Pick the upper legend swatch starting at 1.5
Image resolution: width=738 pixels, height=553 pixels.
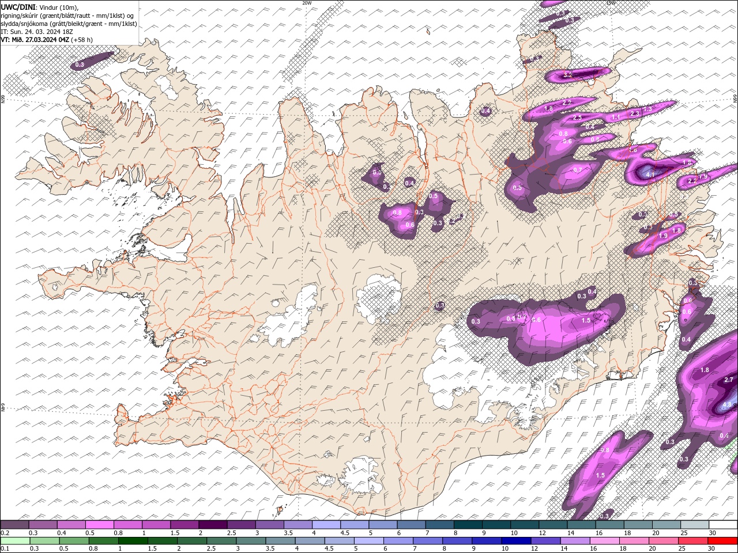[x=184, y=525]
